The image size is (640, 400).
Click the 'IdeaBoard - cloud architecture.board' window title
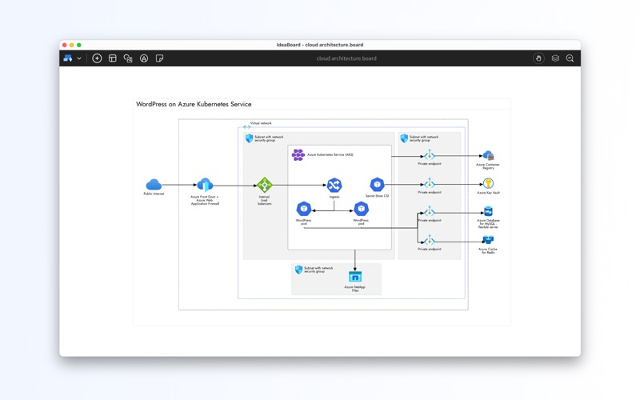tap(319, 45)
